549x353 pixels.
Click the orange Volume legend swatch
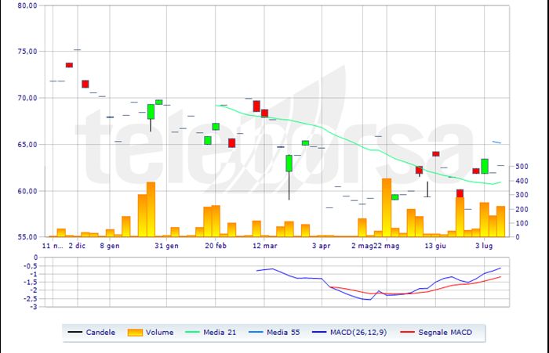tap(135, 333)
